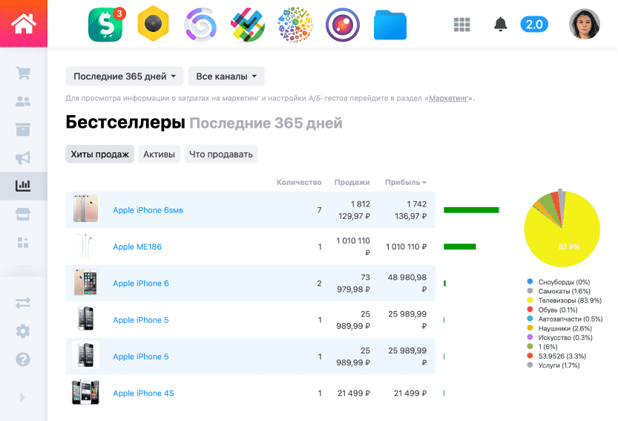Expand the sidebar with arrow

pyautogui.click(x=22, y=397)
